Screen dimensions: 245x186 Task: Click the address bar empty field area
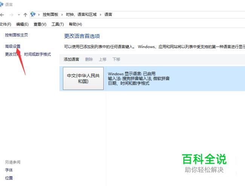pyautogui.click(x=178, y=15)
